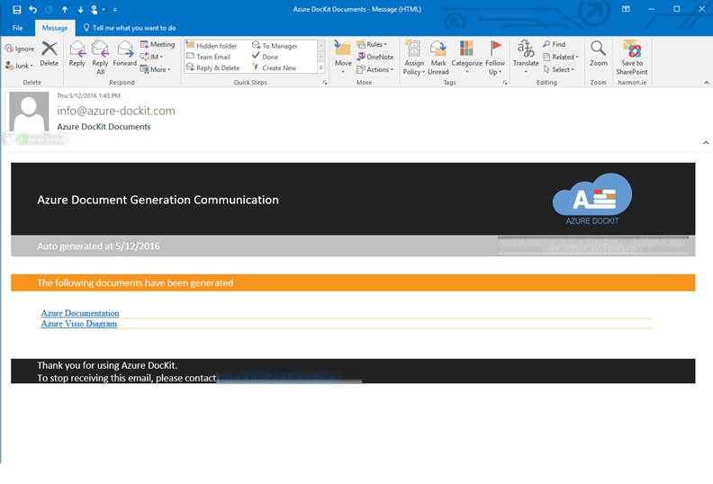The width and height of the screenshot is (713, 484).
Task: Apply the Done quick step
Action: tap(265, 57)
